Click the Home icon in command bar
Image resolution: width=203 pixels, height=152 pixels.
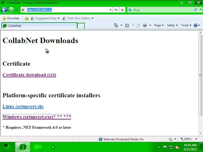[x=116, y=25]
